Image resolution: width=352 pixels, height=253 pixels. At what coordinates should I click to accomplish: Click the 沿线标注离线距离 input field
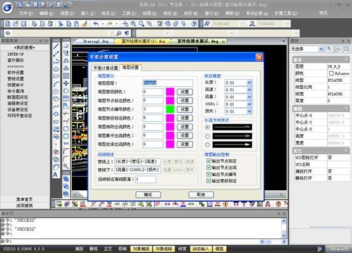[x=146, y=179]
